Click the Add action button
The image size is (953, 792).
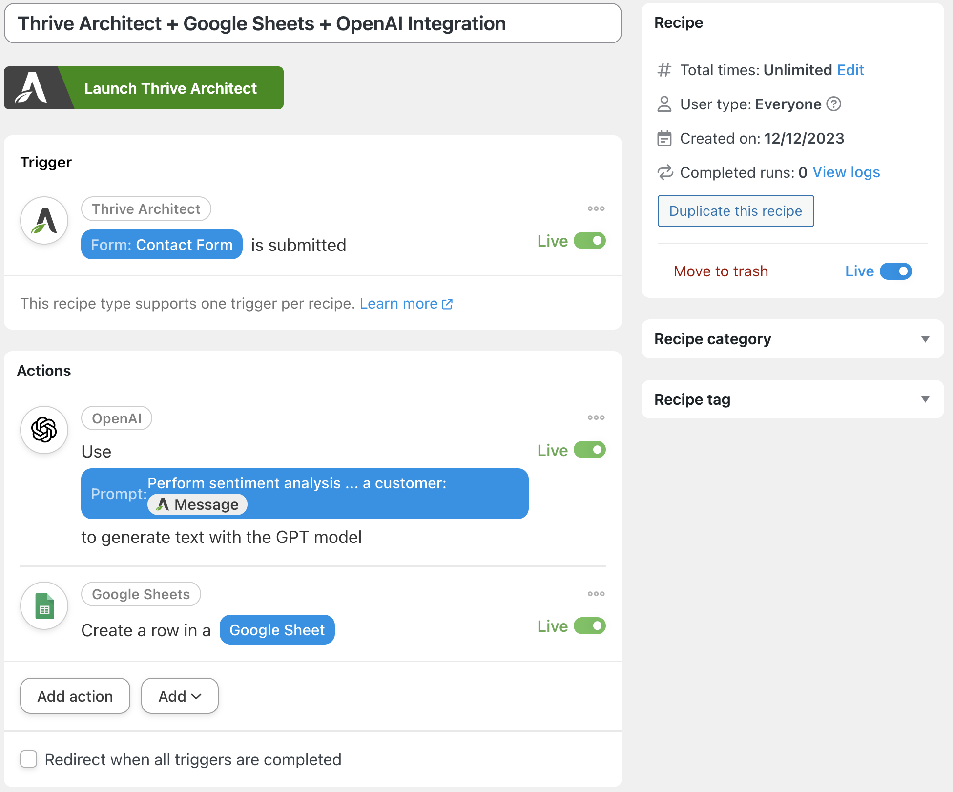pyautogui.click(x=75, y=696)
